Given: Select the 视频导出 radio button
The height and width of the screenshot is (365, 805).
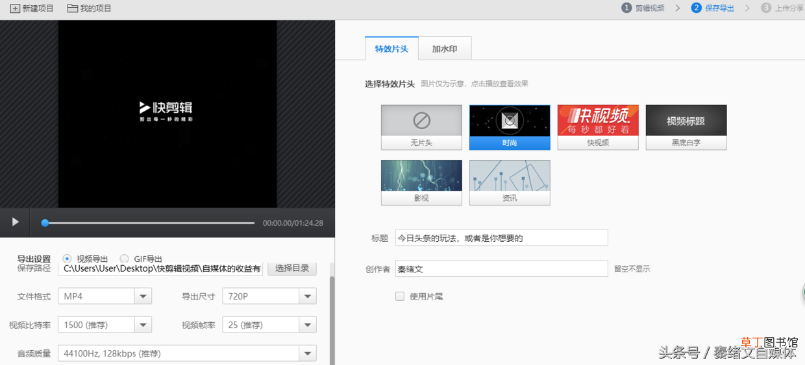Looking at the screenshot, I should pyautogui.click(x=67, y=258).
